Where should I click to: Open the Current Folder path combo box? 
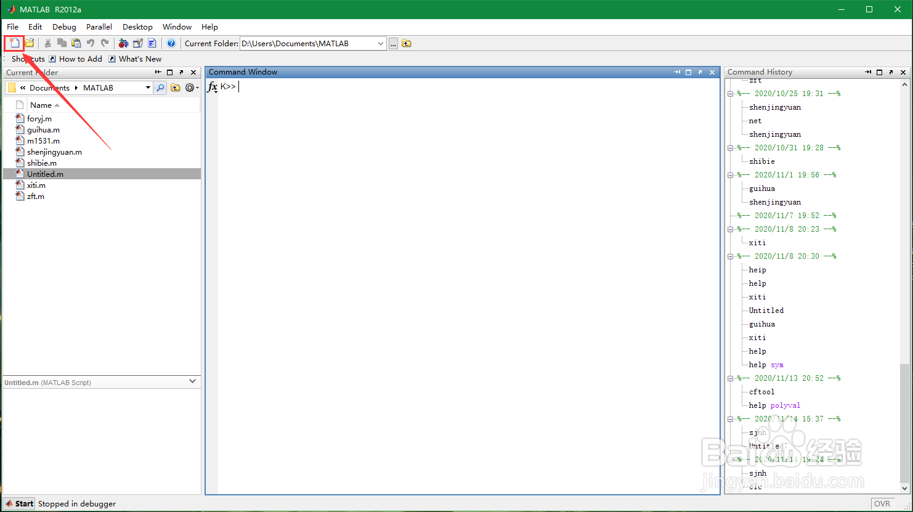pyautogui.click(x=380, y=43)
